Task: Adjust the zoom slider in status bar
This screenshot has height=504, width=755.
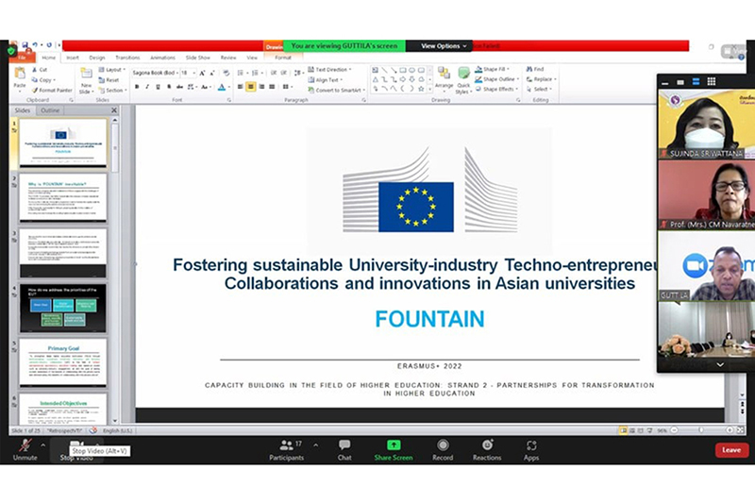Action: click(x=701, y=429)
